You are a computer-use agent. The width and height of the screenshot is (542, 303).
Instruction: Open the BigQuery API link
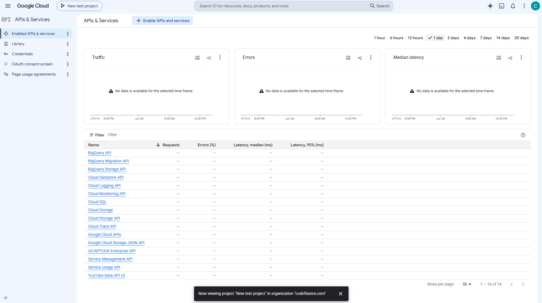click(99, 153)
